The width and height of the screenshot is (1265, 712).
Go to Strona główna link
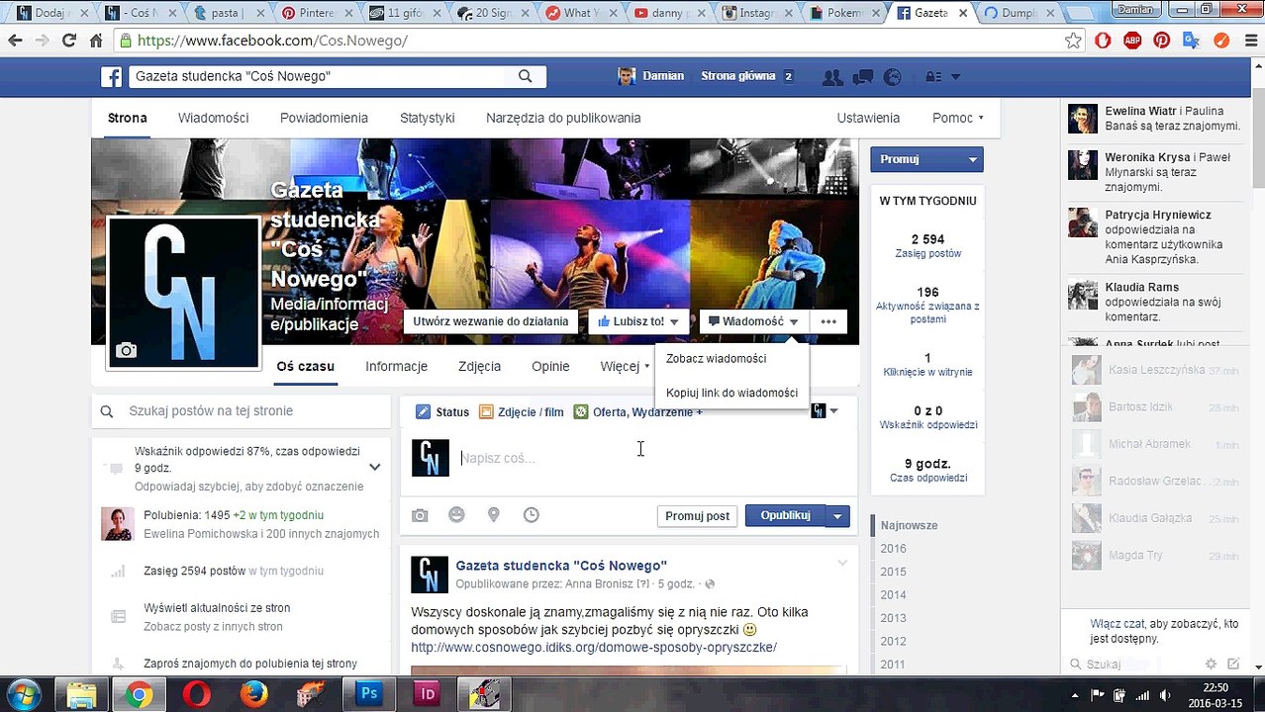tap(738, 76)
